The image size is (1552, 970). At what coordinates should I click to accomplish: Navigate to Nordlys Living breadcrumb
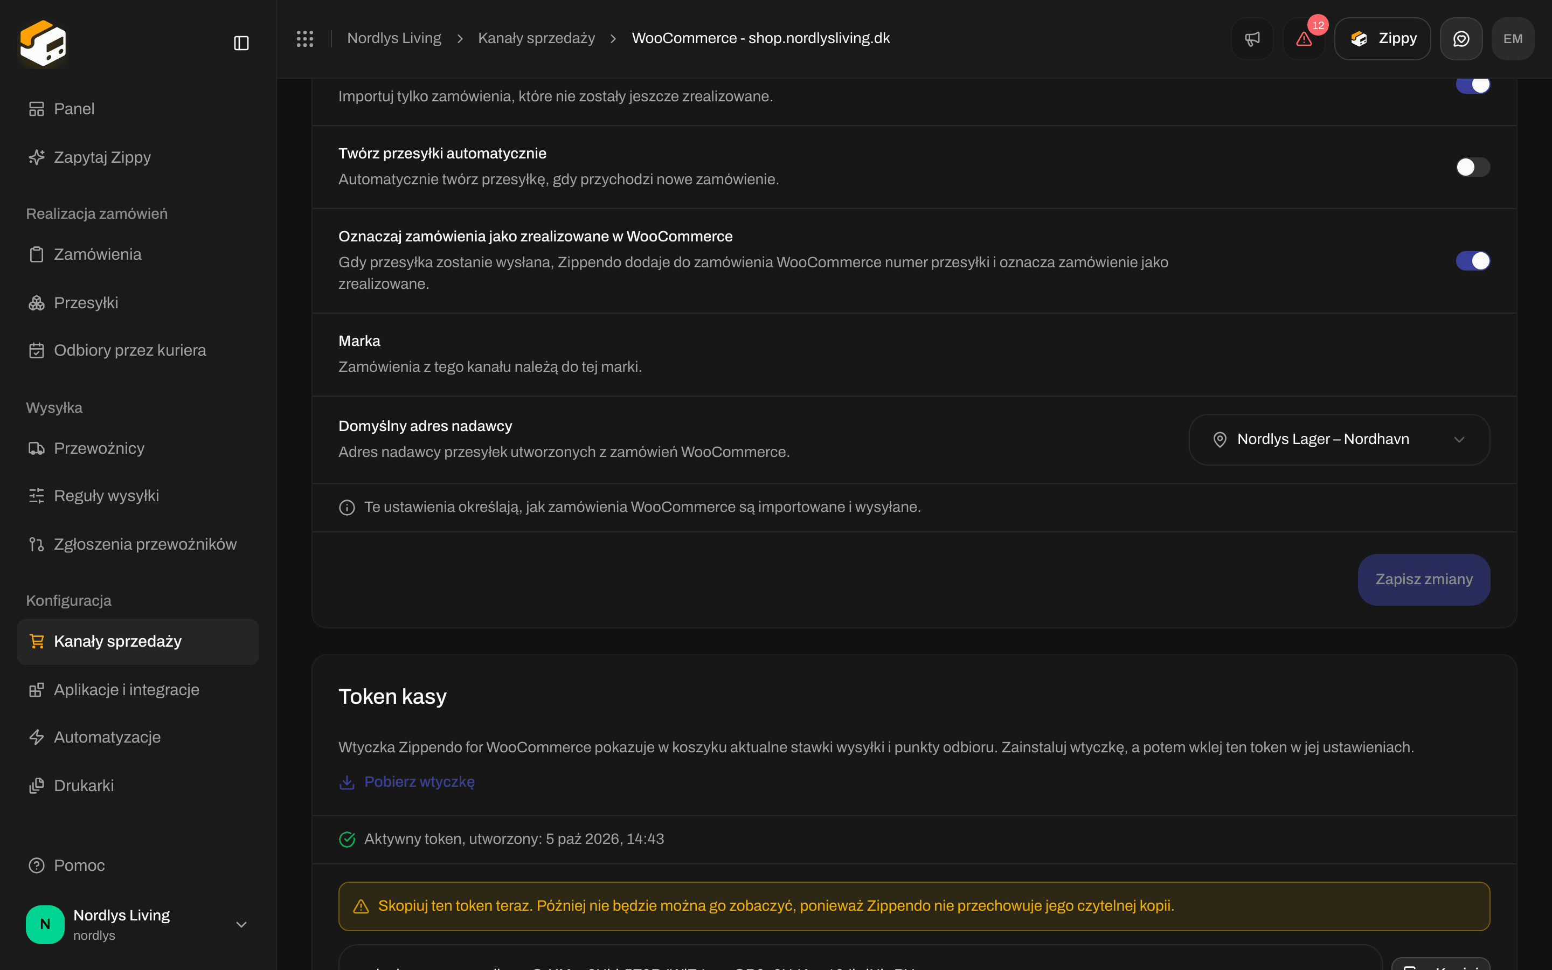pyautogui.click(x=394, y=38)
